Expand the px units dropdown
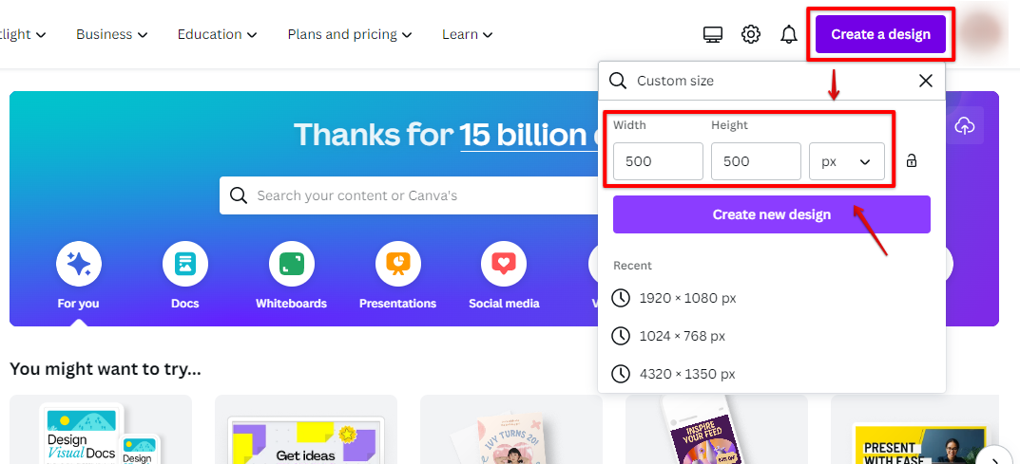1020x464 pixels. 846,161
